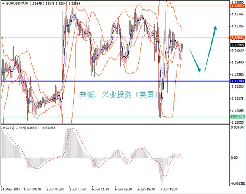Click the green horizontal support line
The height and width of the screenshot is (194, 246).
[x=115, y=117]
